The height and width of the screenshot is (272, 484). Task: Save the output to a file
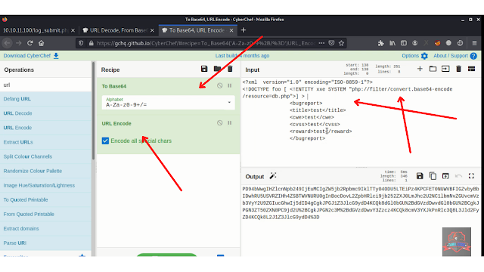(420, 176)
